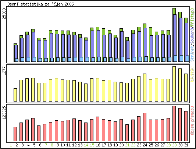Screen dimensions: 196x149
Task: Click the green day label 22
Action: coord(133,145)
